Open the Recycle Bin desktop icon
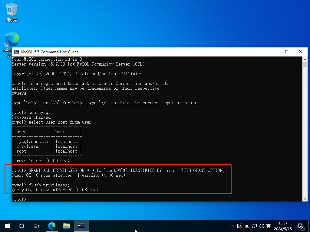Image resolution: width=310 pixels, height=232 pixels. coord(12,12)
